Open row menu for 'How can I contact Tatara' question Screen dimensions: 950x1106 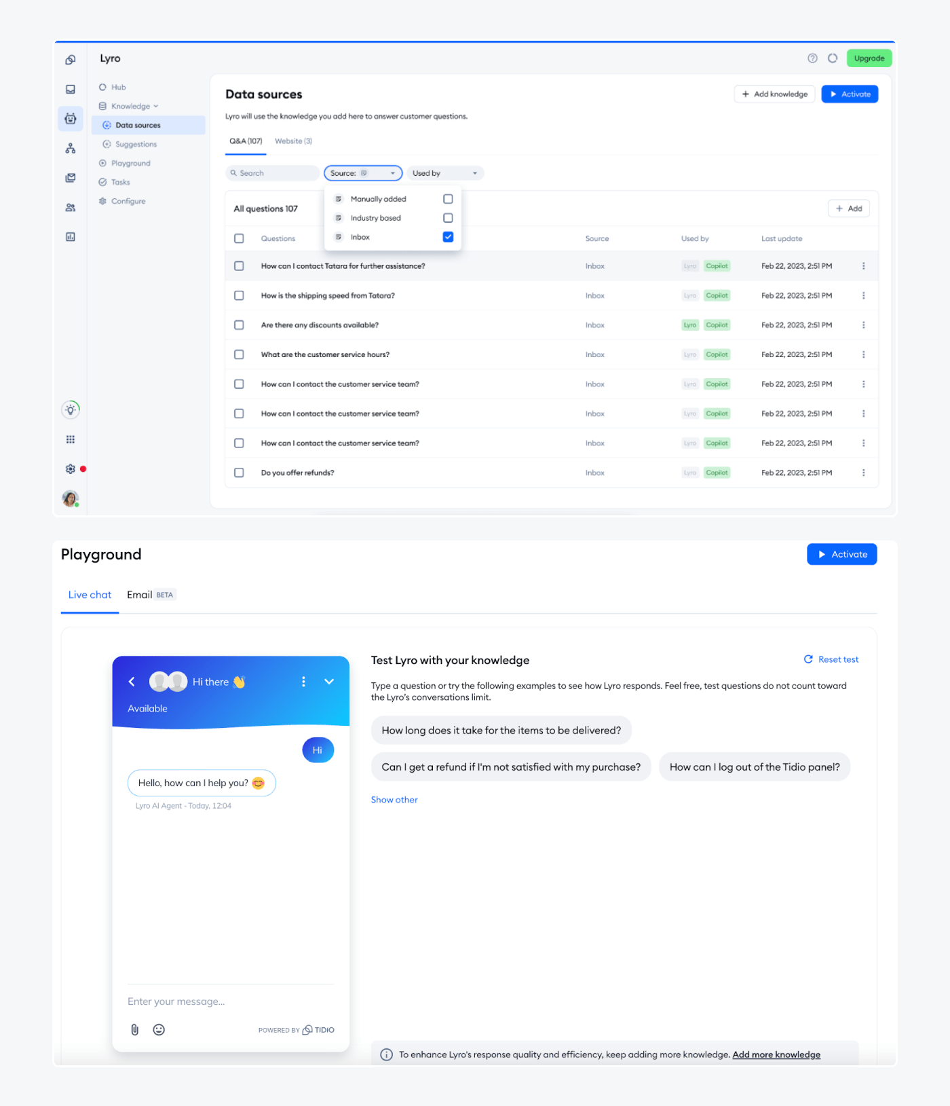tap(863, 266)
